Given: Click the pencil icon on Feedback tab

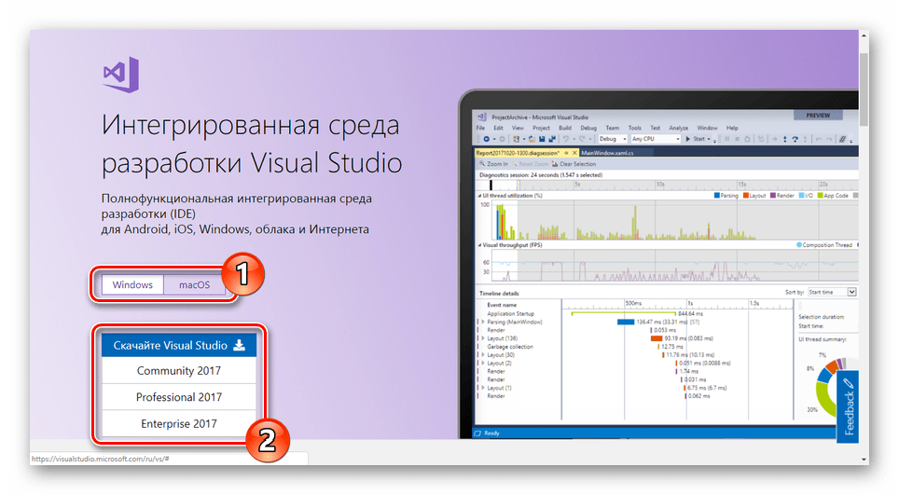Looking at the screenshot, I should [x=848, y=382].
